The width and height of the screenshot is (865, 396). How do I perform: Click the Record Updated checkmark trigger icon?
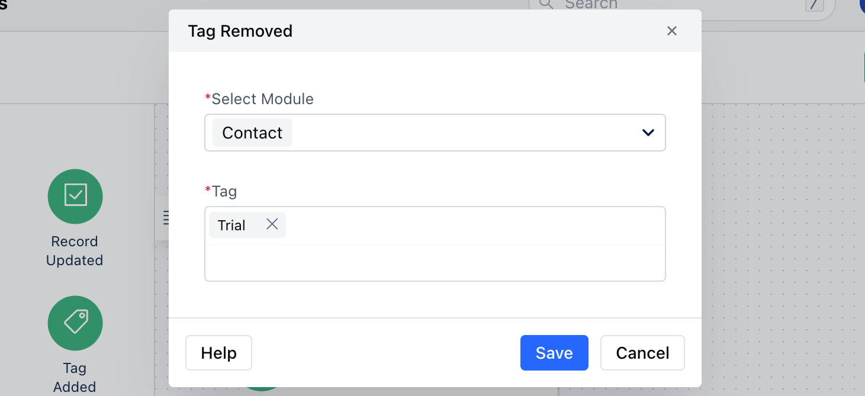pos(75,197)
